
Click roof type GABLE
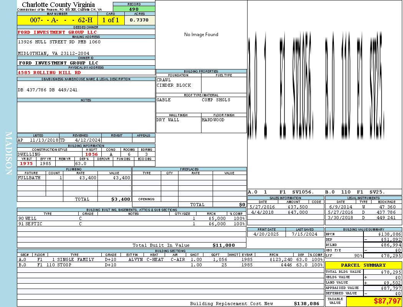(x=164, y=100)
